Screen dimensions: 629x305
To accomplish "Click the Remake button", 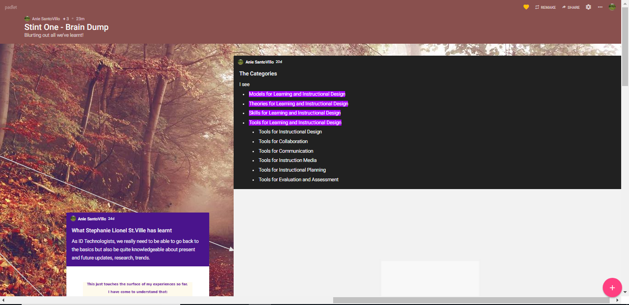I will 546,7.
